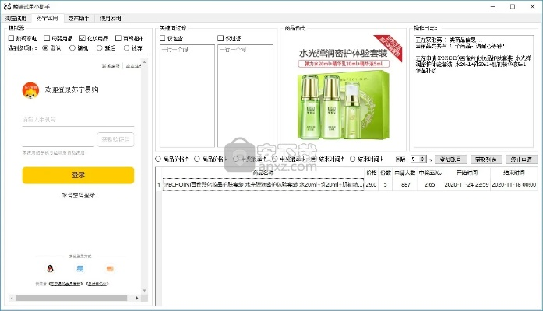Select the 延后 order radio option
Screen dimensions: 543x311
(x=100, y=47)
